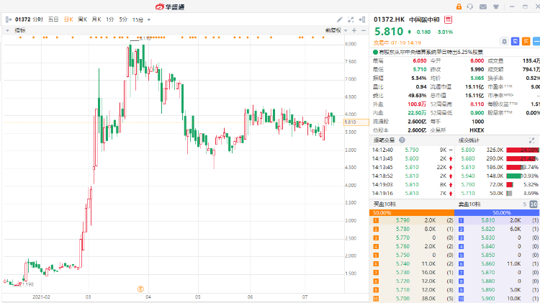
Task: Open the skin theme shirt icon
Action: [x=496, y=6]
